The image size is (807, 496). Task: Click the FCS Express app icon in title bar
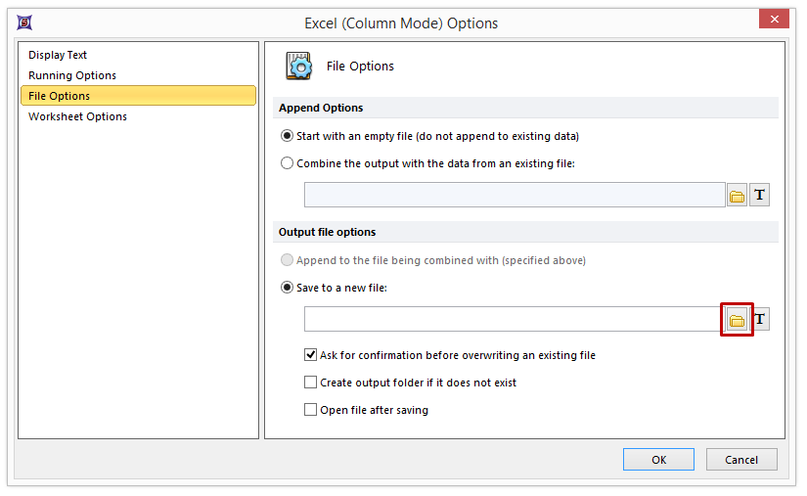click(24, 22)
